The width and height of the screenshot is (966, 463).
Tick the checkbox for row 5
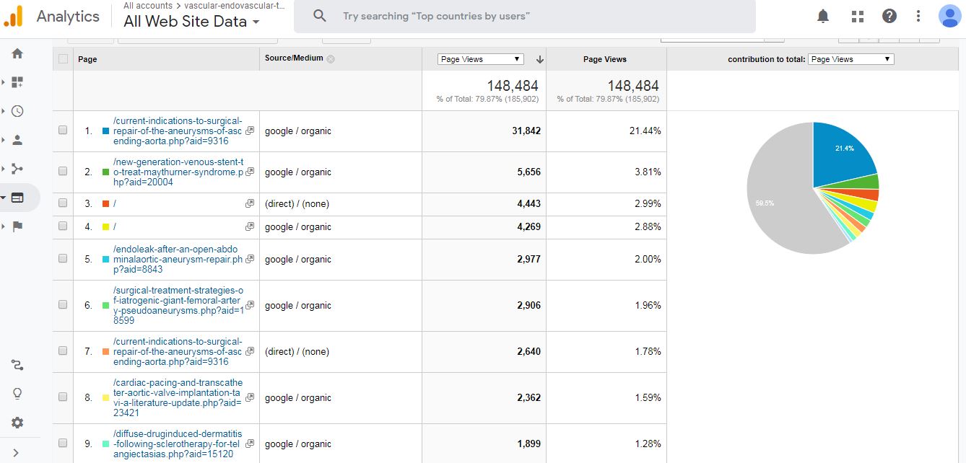63,259
